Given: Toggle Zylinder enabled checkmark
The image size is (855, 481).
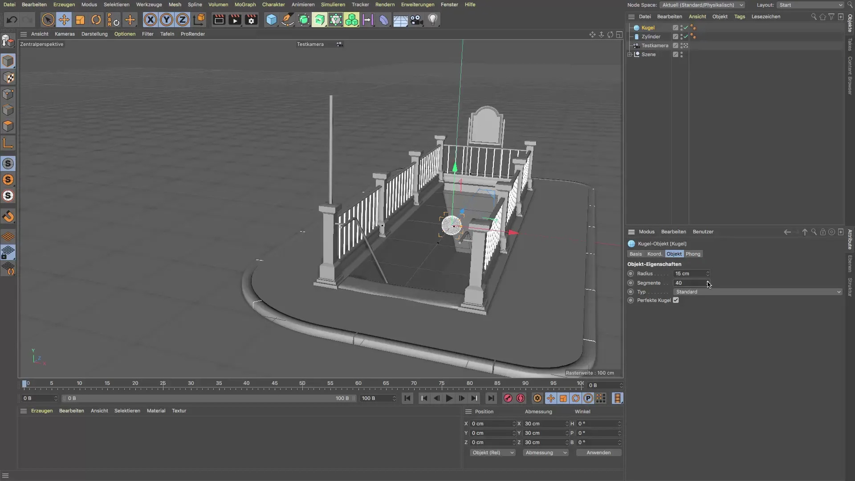Looking at the screenshot, I should click(x=686, y=37).
